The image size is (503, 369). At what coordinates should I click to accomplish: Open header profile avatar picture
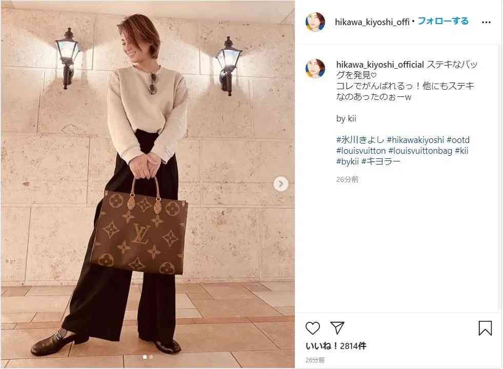(315, 22)
